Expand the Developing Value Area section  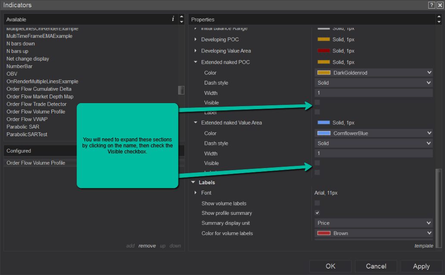pos(196,51)
